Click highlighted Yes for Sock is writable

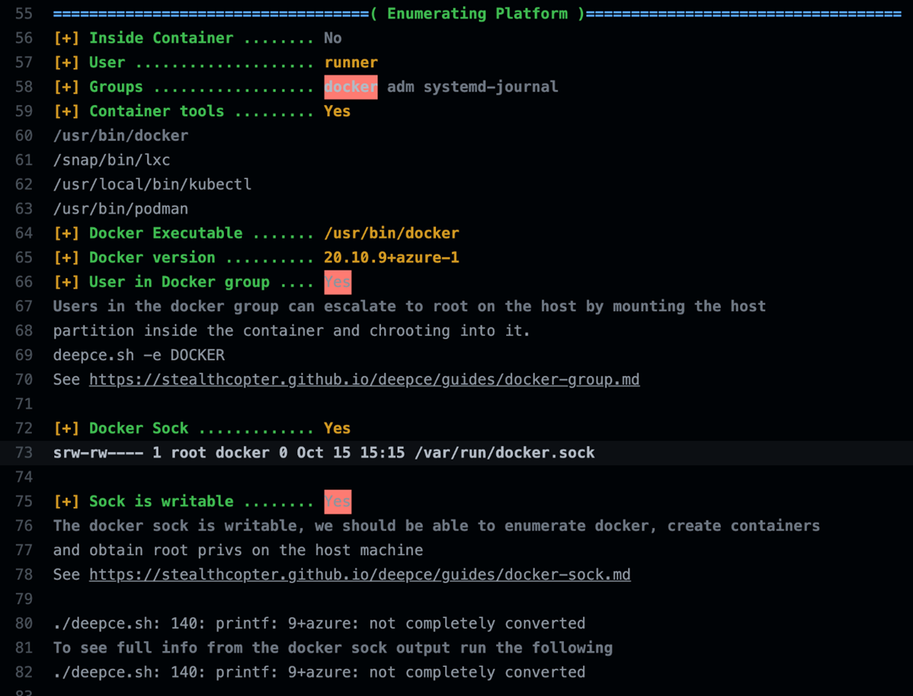(338, 502)
